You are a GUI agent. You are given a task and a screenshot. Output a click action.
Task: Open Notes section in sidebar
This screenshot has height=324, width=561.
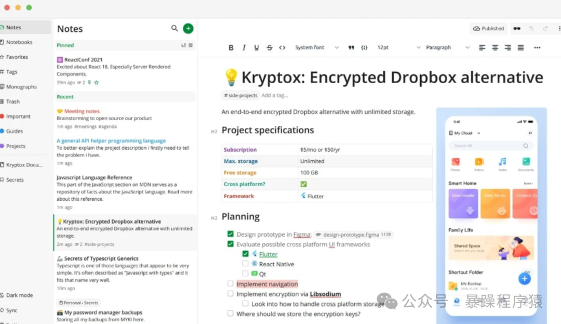pyautogui.click(x=25, y=27)
